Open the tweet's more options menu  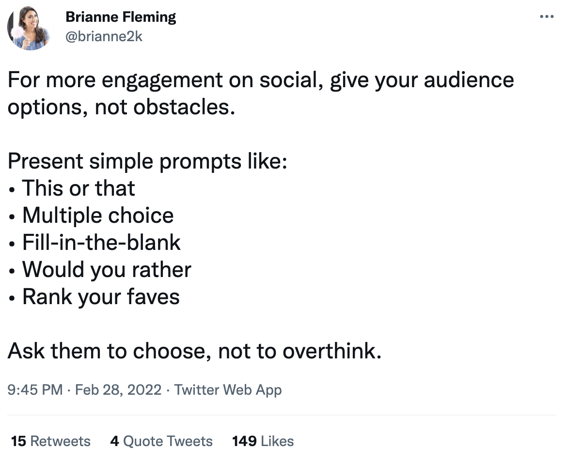(546, 17)
